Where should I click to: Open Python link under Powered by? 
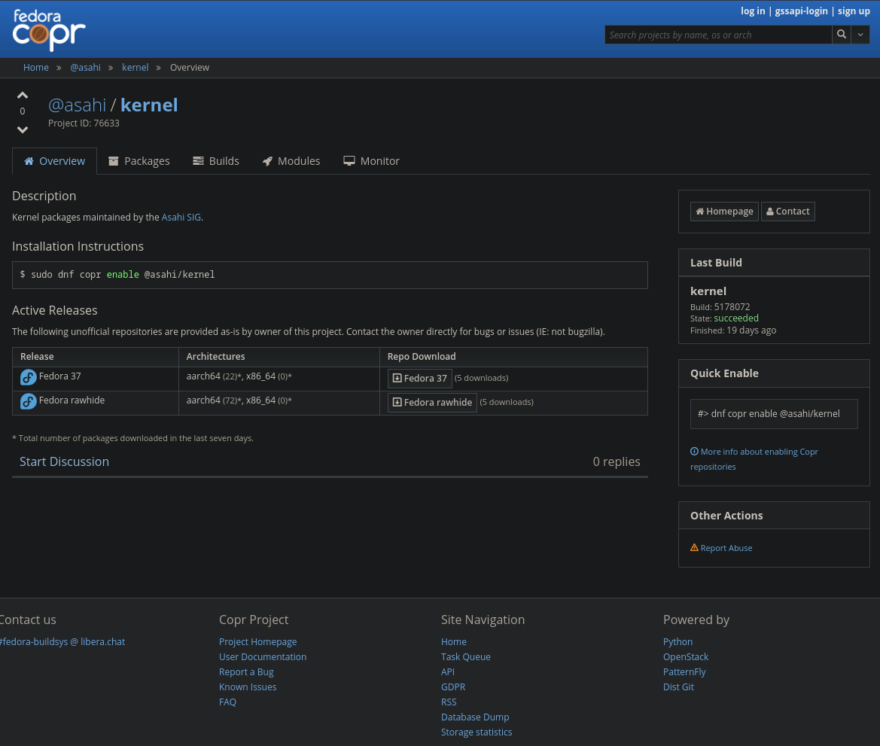pyautogui.click(x=678, y=641)
